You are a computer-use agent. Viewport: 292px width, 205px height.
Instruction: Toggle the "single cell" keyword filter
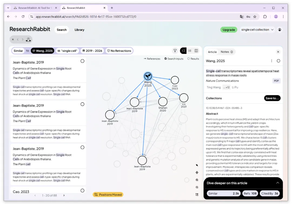[x=67, y=51]
